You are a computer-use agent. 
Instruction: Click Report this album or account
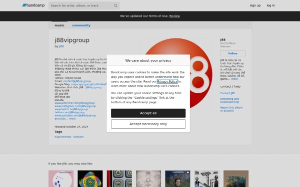tap(231, 109)
